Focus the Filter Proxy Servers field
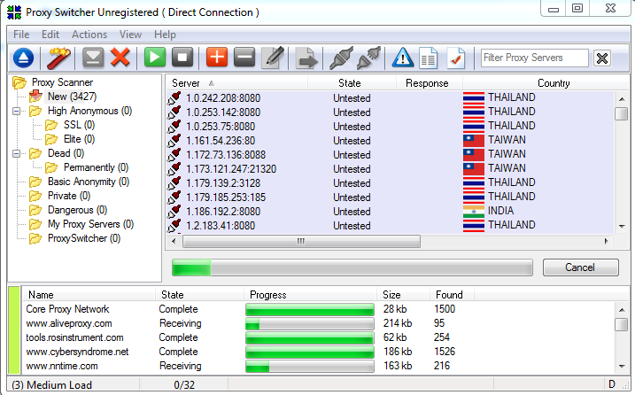 point(535,58)
